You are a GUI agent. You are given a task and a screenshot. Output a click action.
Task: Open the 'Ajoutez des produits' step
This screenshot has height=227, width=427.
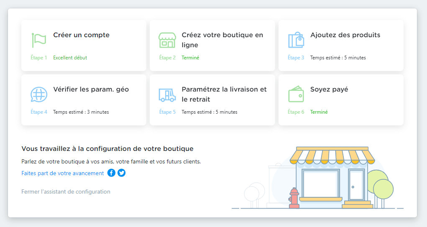pyautogui.click(x=345, y=35)
